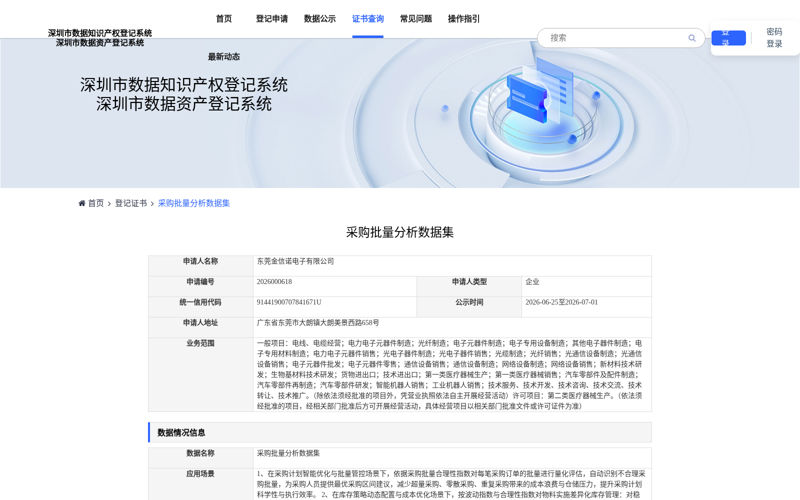Click application number 2026000618
The height and width of the screenshot is (500, 800).
(274, 281)
